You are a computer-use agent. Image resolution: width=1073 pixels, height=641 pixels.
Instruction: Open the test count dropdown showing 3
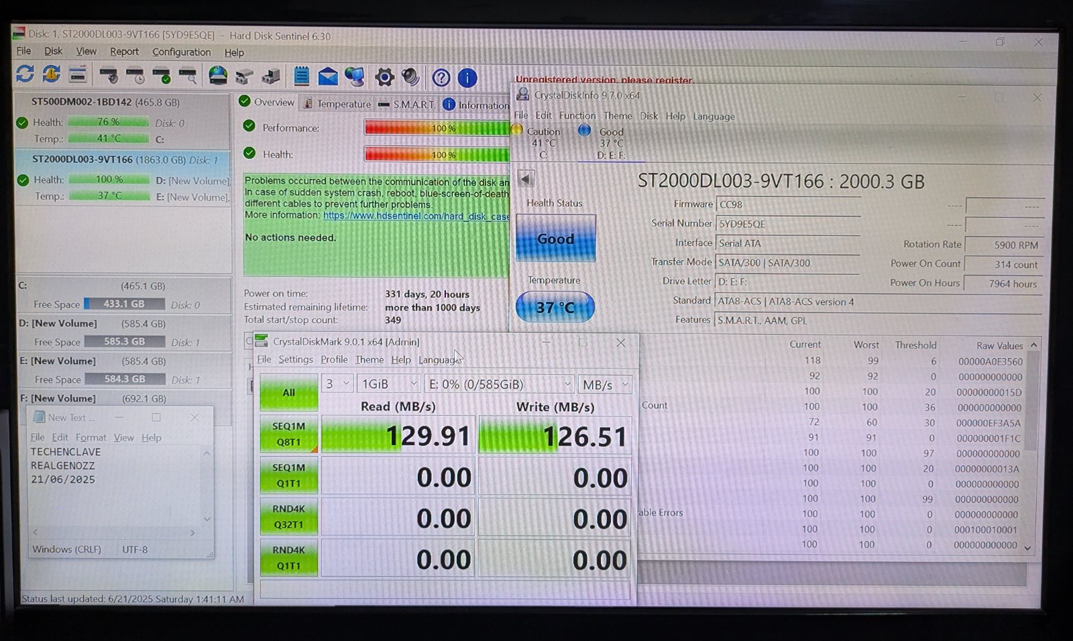click(x=337, y=384)
